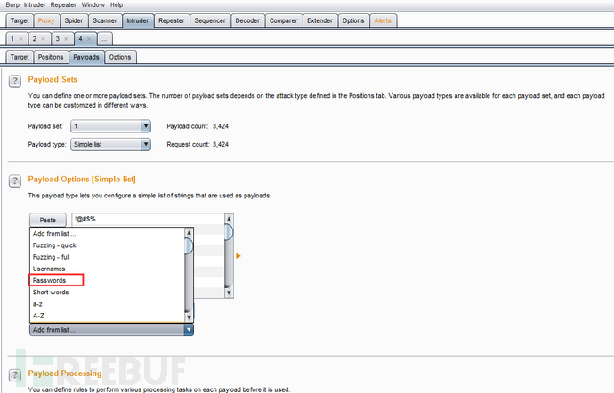Image resolution: width=614 pixels, height=393 pixels.
Task: Click the orange arrow beside payload list
Action: click(238, 255)
